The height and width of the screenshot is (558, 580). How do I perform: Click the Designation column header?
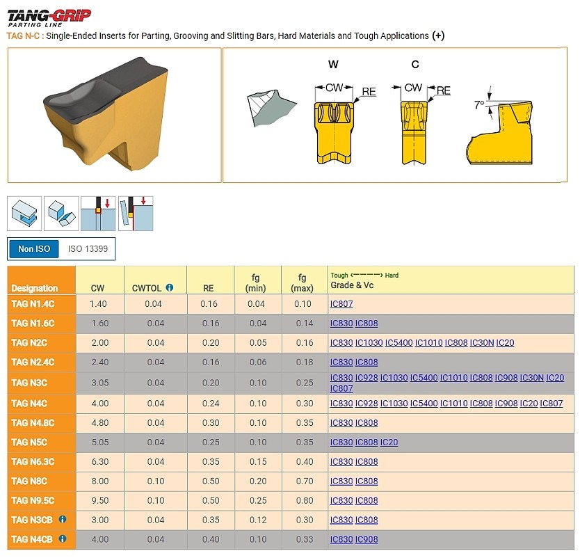click(x=42, y=280)
